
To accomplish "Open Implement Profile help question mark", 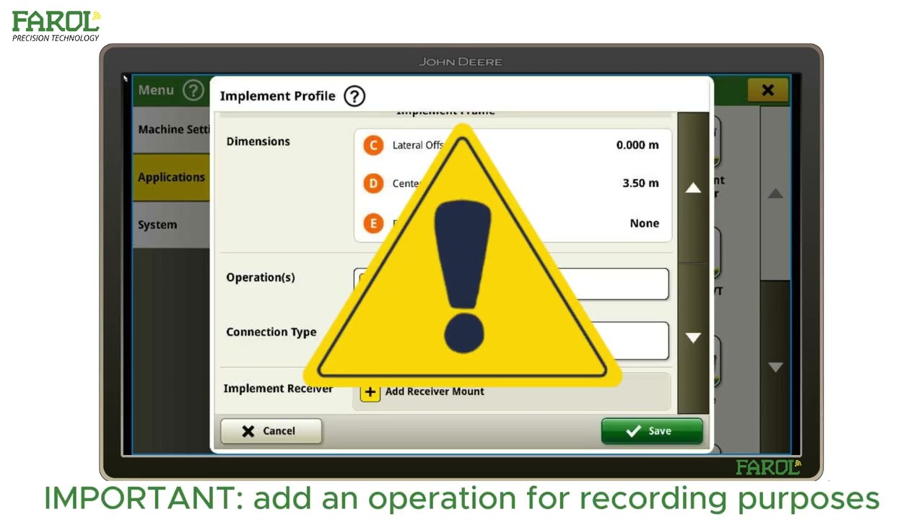I will click(354, 96).
